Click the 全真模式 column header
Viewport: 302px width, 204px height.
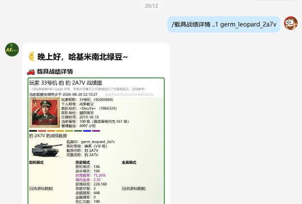pyautogui.click(x=129, y=163)
